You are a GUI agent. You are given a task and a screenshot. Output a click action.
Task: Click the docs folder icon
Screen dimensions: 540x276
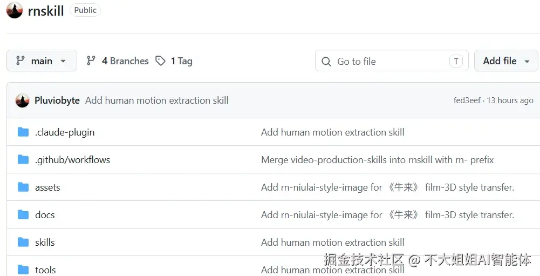(23, 214)
